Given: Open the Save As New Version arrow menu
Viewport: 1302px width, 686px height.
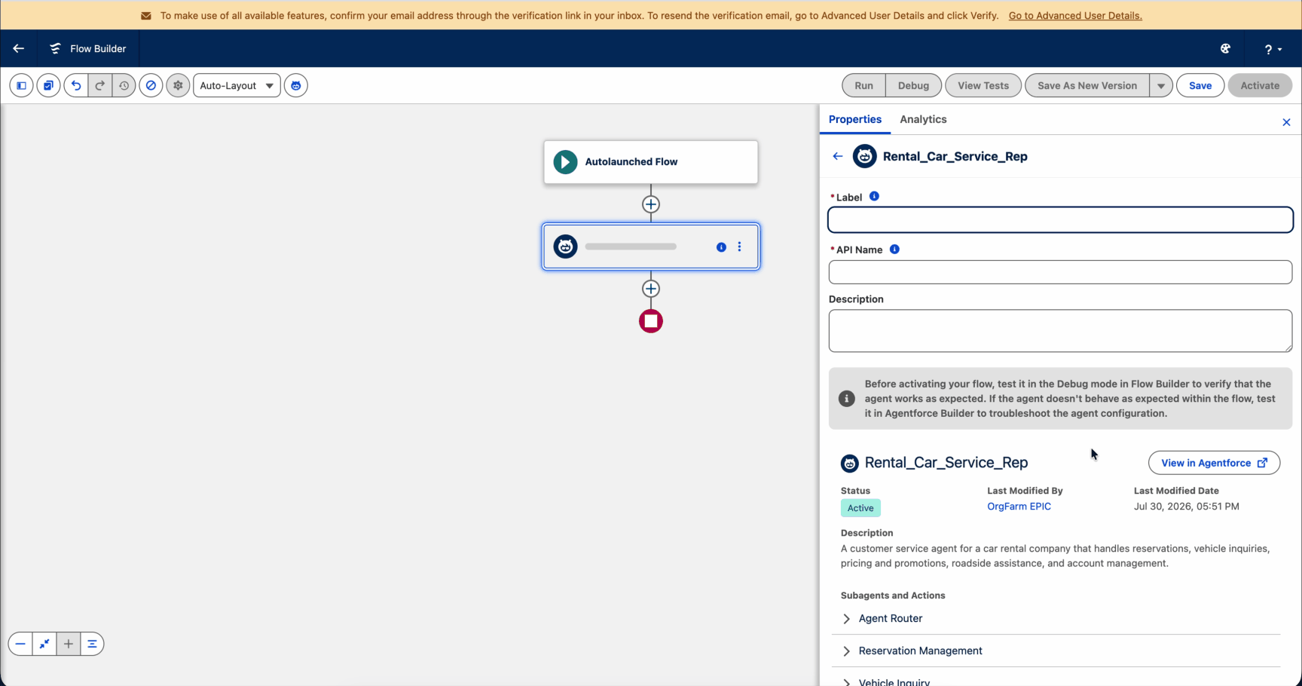Looking at the screenshot, I should (1161, 85).
